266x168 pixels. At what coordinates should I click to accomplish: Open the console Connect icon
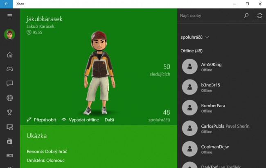[x=10, y=155]
